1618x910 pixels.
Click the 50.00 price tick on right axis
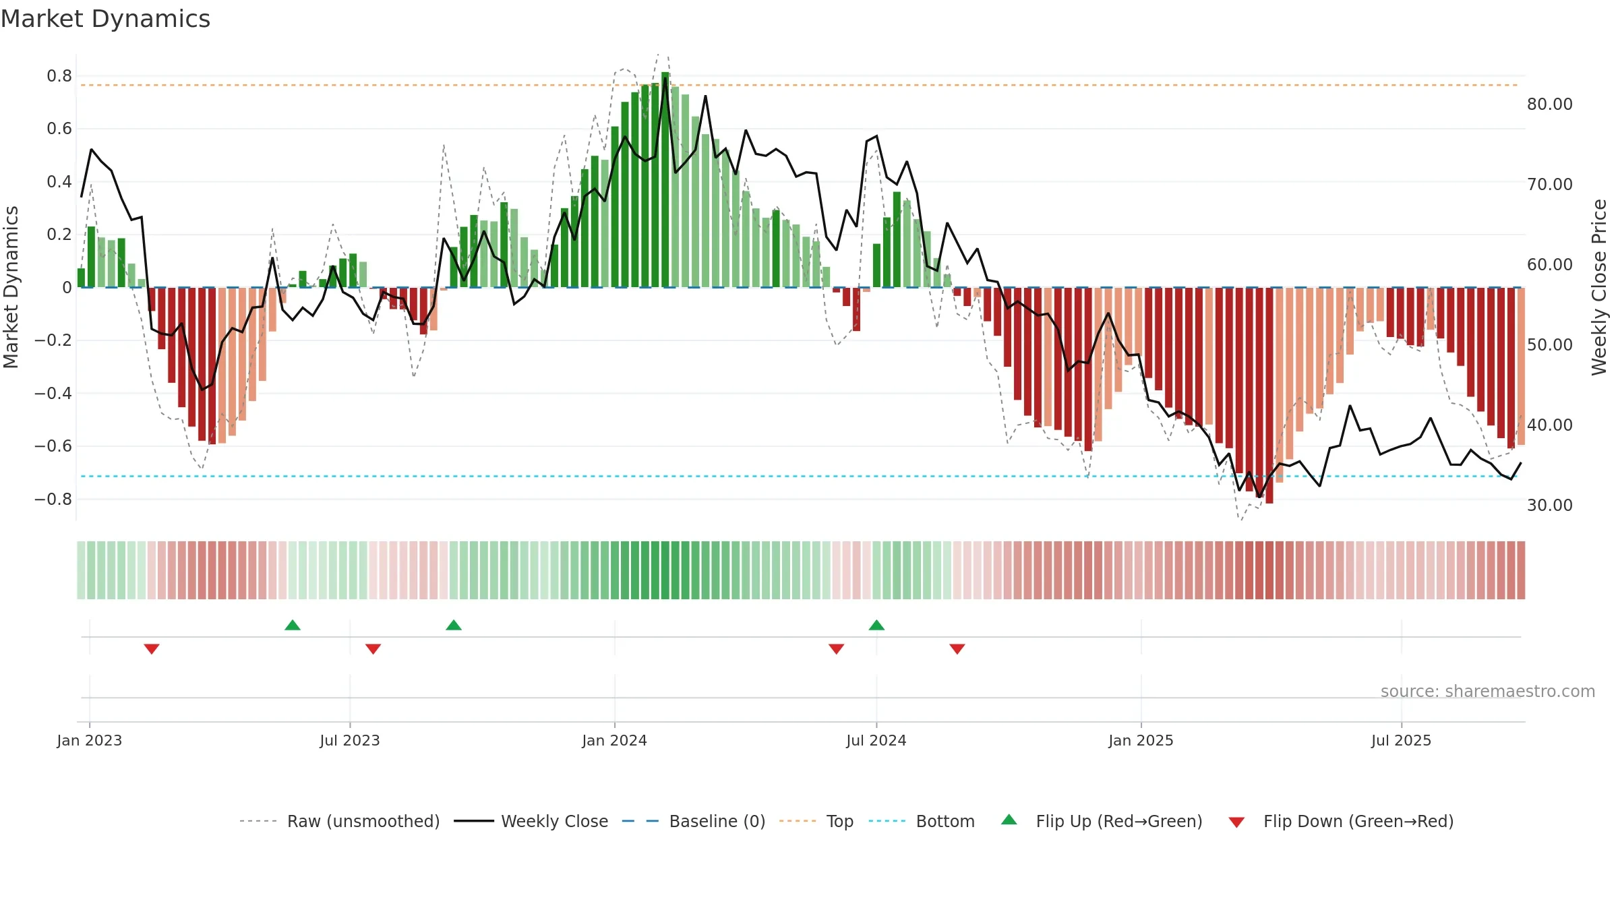(1550, 345)
